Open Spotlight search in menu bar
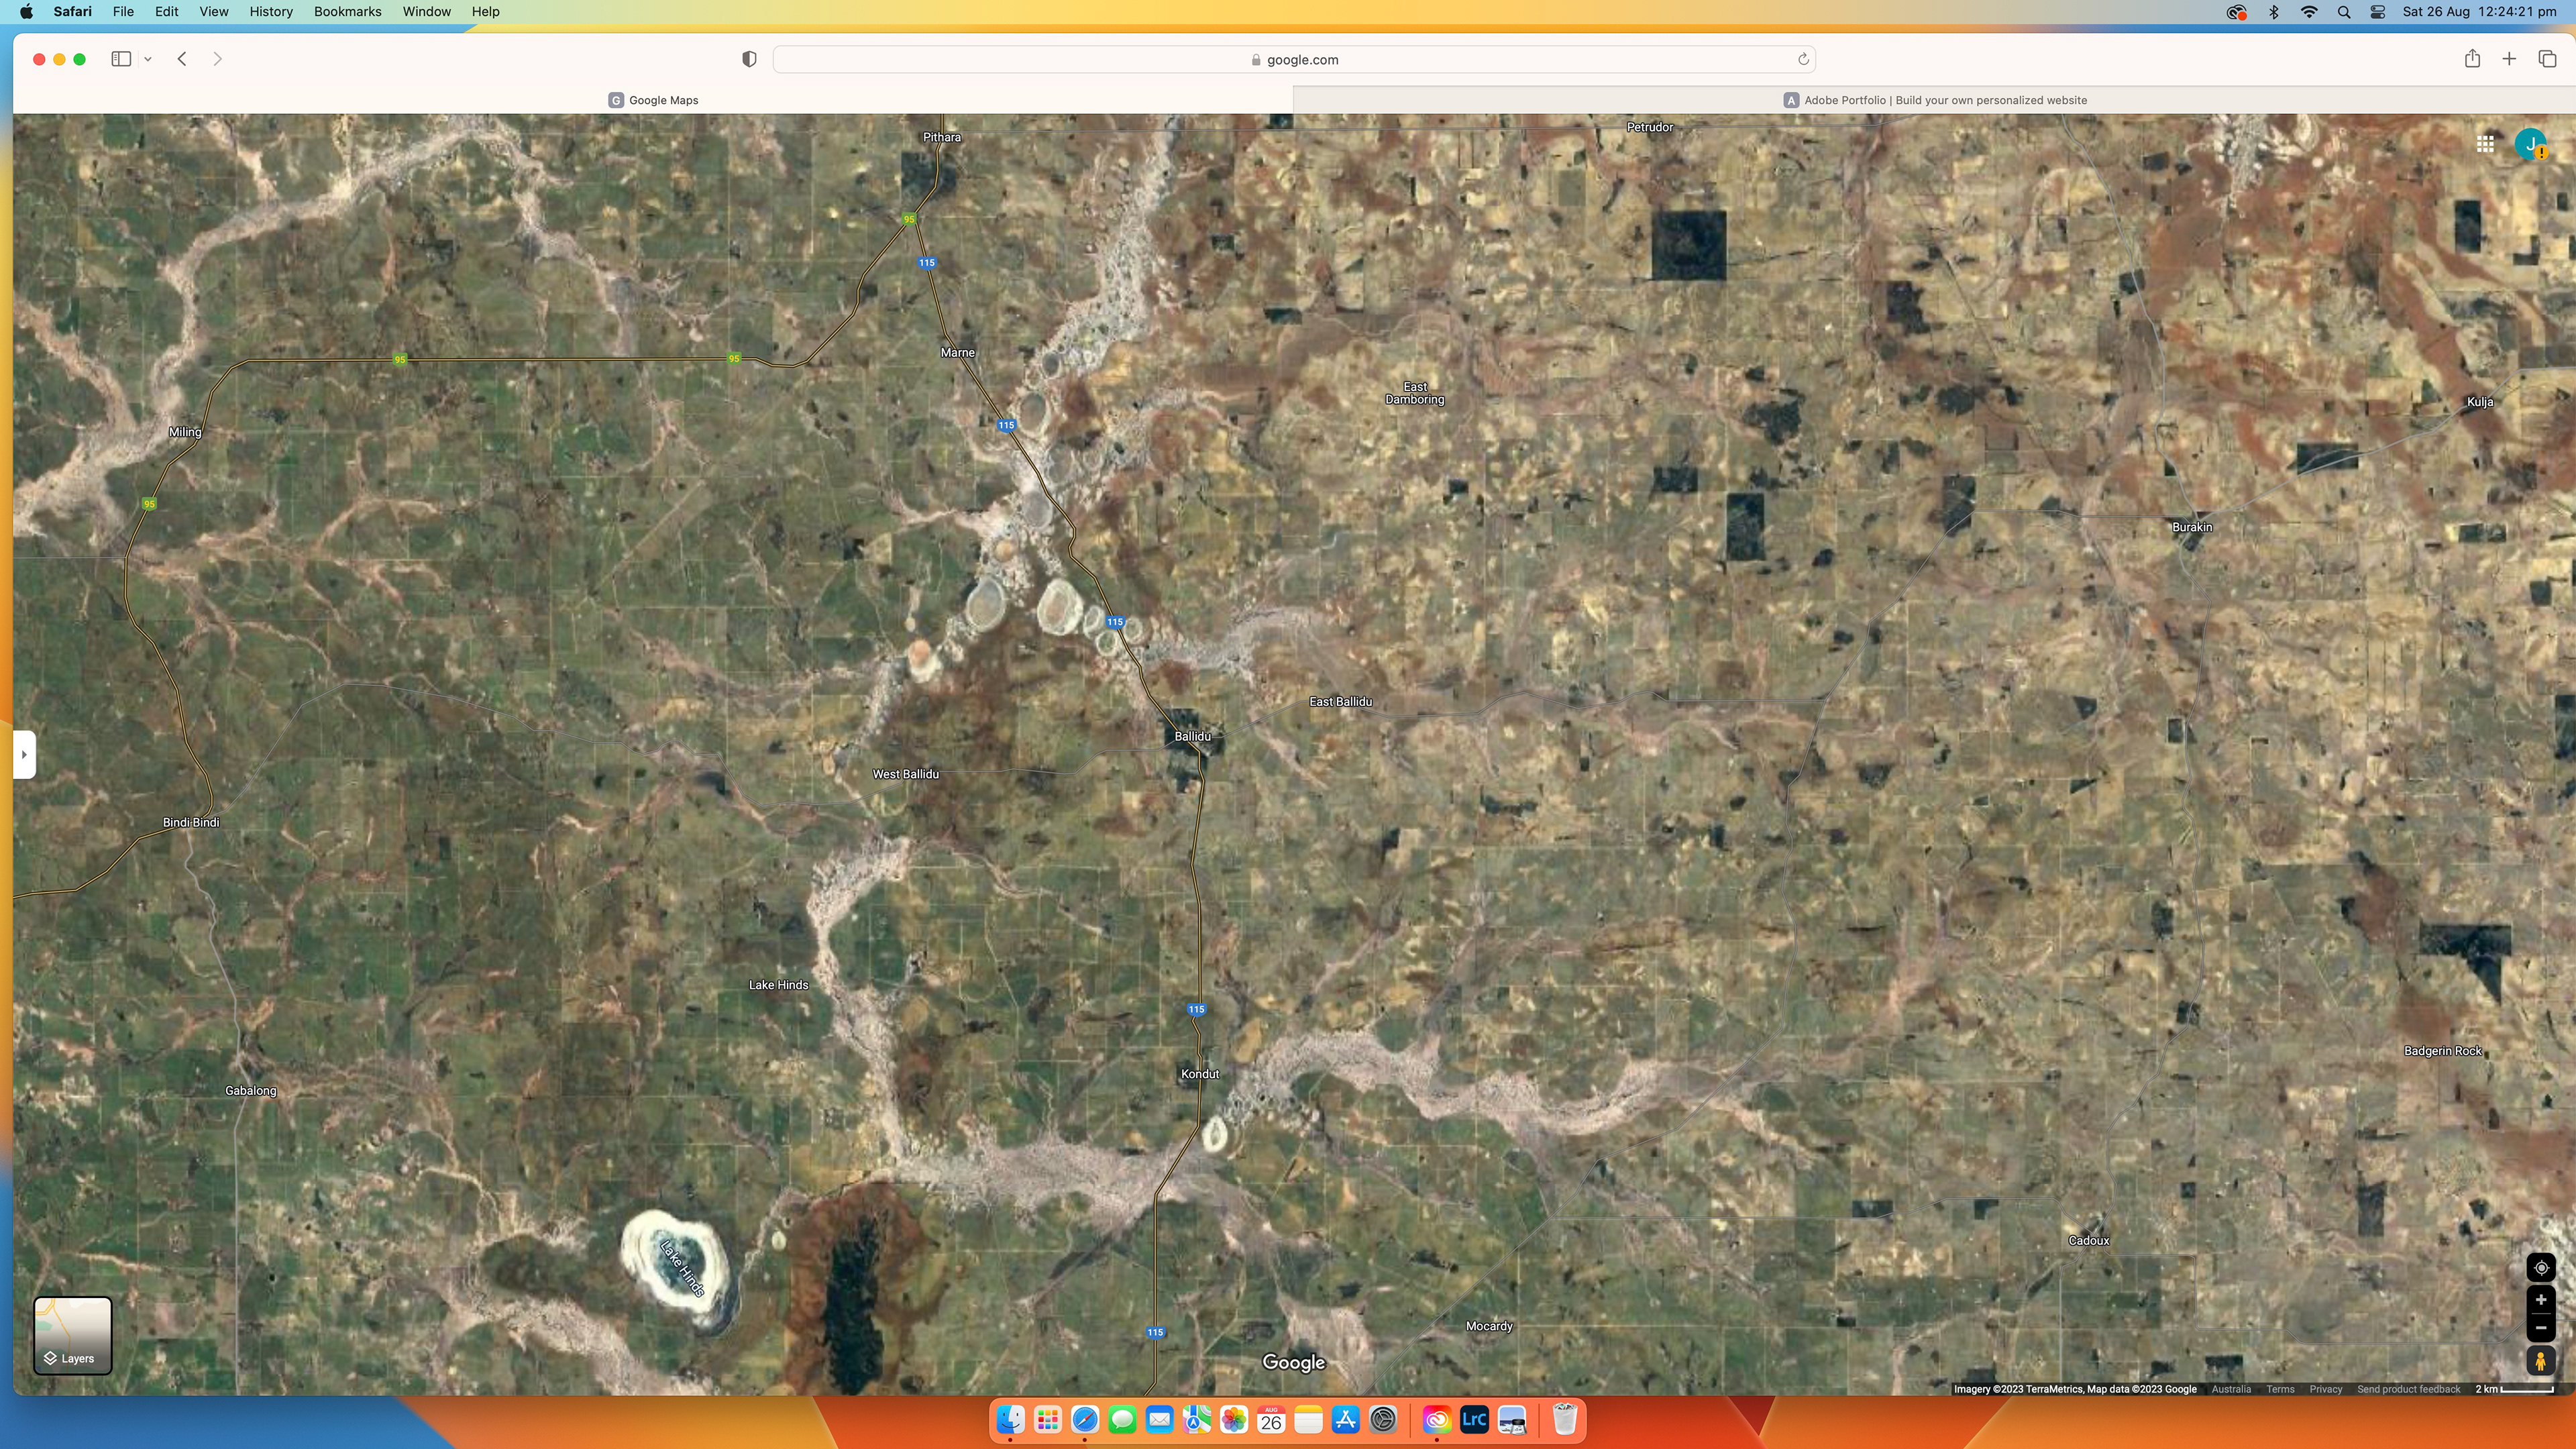The height and width of the screenshot is (1449, 2576). click(2344, 12)
